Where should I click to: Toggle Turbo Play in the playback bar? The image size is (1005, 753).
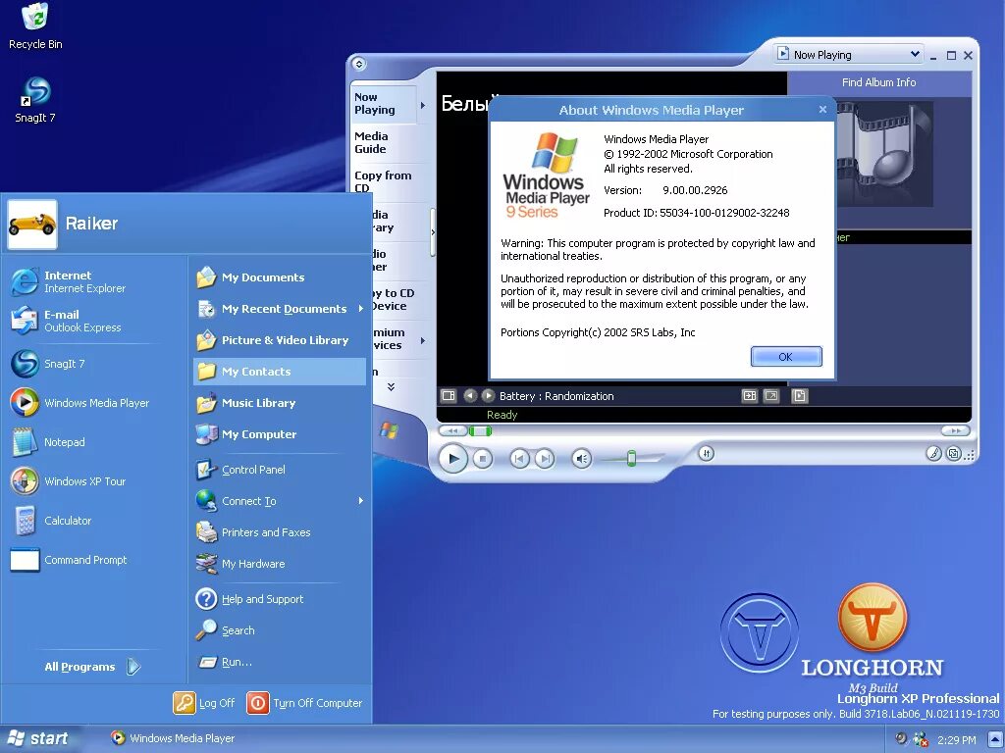click(708, 452)
